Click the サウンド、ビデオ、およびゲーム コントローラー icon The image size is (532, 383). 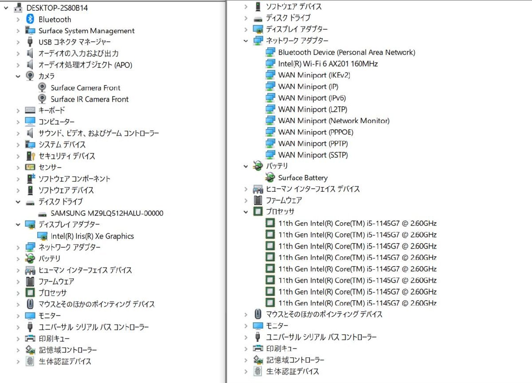point(30,133)
